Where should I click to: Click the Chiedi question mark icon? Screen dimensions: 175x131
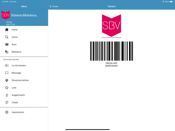click(x=7, y=103)
